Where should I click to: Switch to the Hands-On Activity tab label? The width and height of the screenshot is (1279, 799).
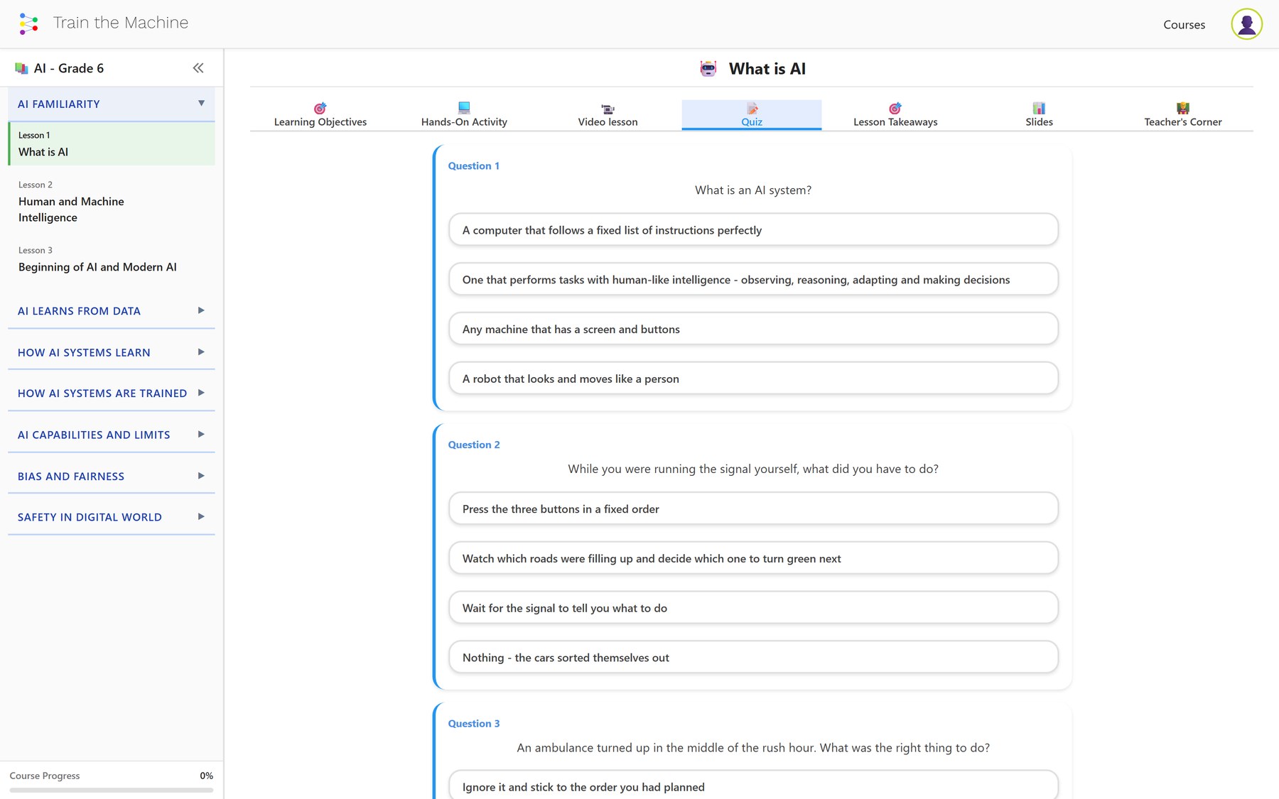[x=464, y=122]
